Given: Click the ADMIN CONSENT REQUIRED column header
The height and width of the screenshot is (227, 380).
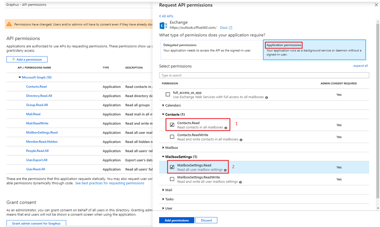Looking at the screenshot, I should click(x=338, y=83).
